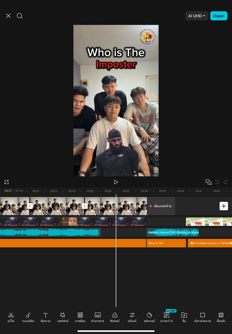Expand preview to fullscreen
The image size is (232, 334).
(x=6, y=182)
